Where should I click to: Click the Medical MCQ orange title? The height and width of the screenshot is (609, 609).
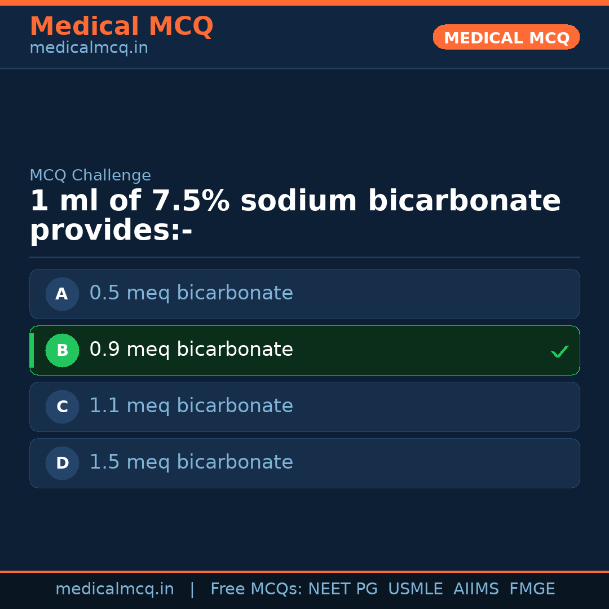[x=121, y=27]
